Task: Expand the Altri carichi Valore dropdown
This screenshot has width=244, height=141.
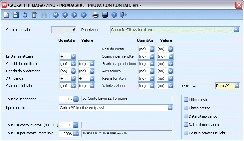Action: (92, 78)
